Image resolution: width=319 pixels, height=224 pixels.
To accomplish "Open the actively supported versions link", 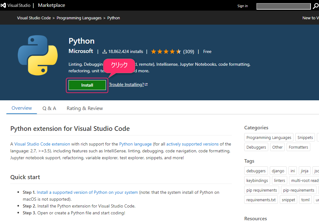I will [x=193, y=144].
